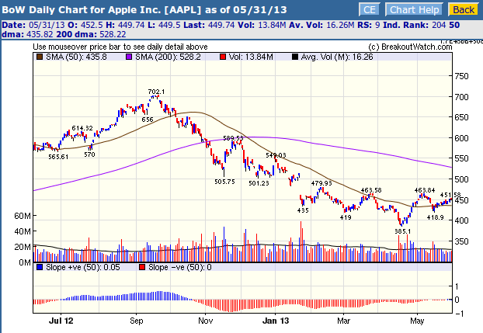Viewport: 483px width, 333px height.
Task: Click the Jan 13 date axis label
Action: [276, 321]
